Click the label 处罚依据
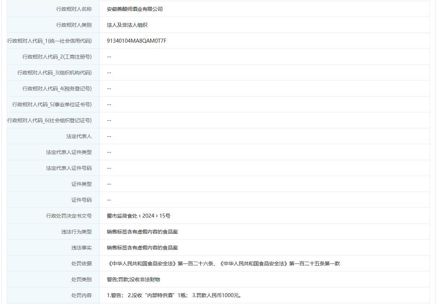 (x=81, y=264)
